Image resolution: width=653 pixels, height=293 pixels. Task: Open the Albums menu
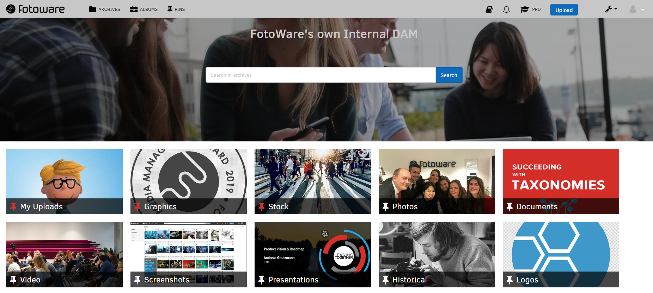pos(144,9)
